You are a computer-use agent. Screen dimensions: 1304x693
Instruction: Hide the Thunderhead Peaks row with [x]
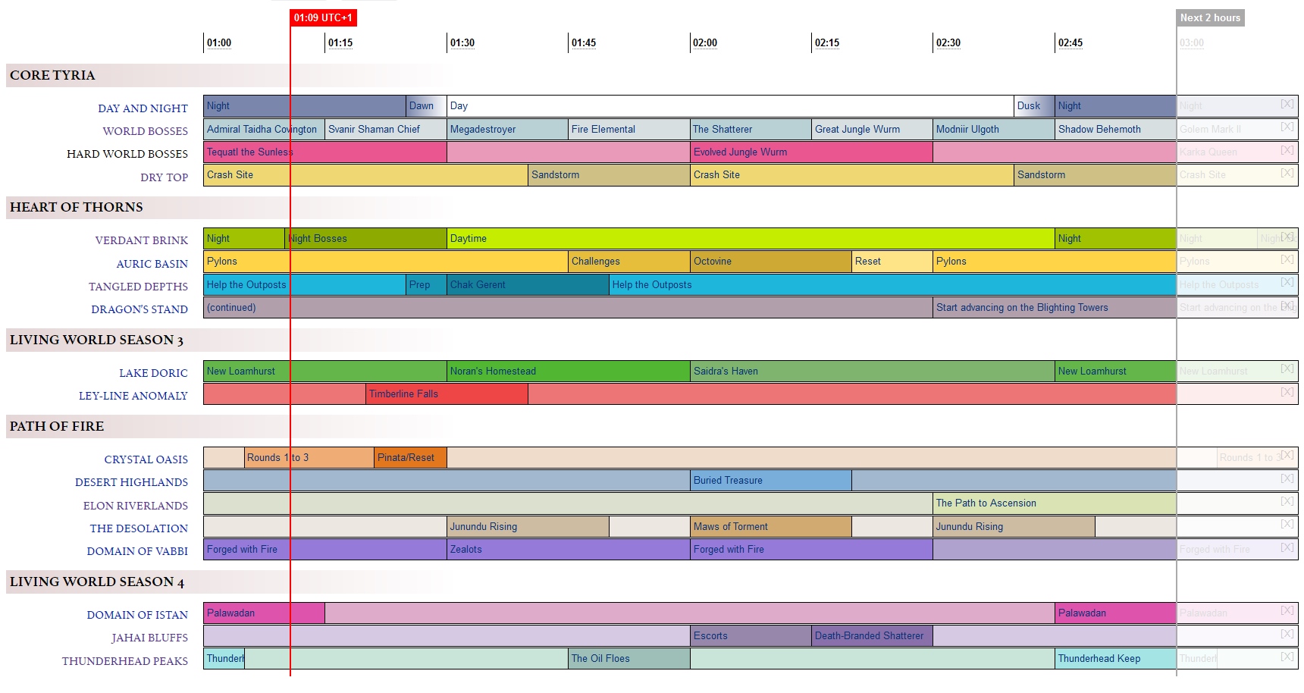pyautogui.click(x=1287, y=657)
